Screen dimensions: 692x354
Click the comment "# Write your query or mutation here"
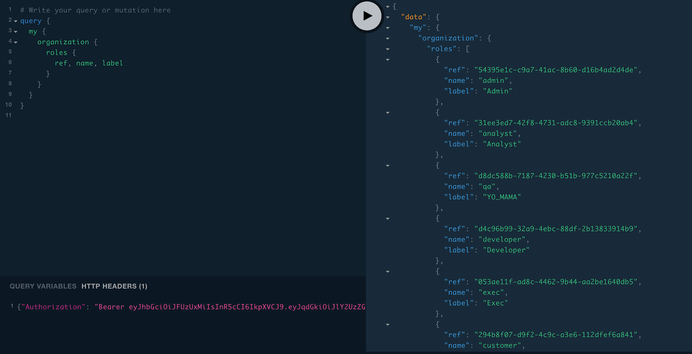tap(95, 10)
